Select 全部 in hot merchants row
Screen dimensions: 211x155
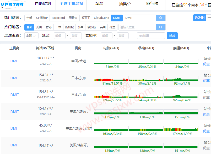(29, 18)
